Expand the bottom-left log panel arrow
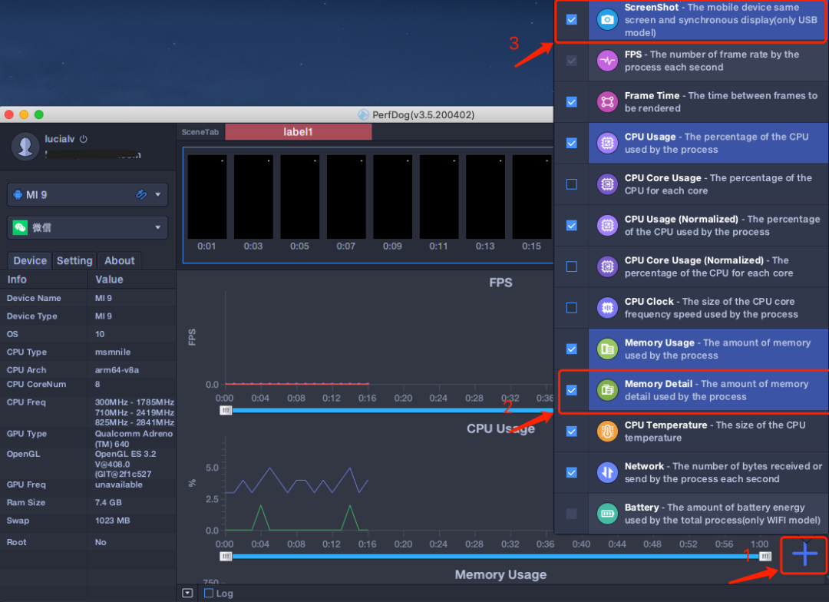This screenshot has height=602, width=829. tap(187, 594)
